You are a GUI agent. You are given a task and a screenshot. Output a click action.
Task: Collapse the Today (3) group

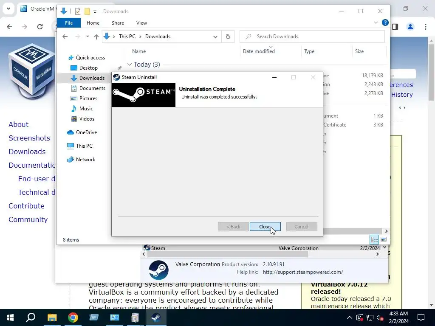tap(129, 65)
